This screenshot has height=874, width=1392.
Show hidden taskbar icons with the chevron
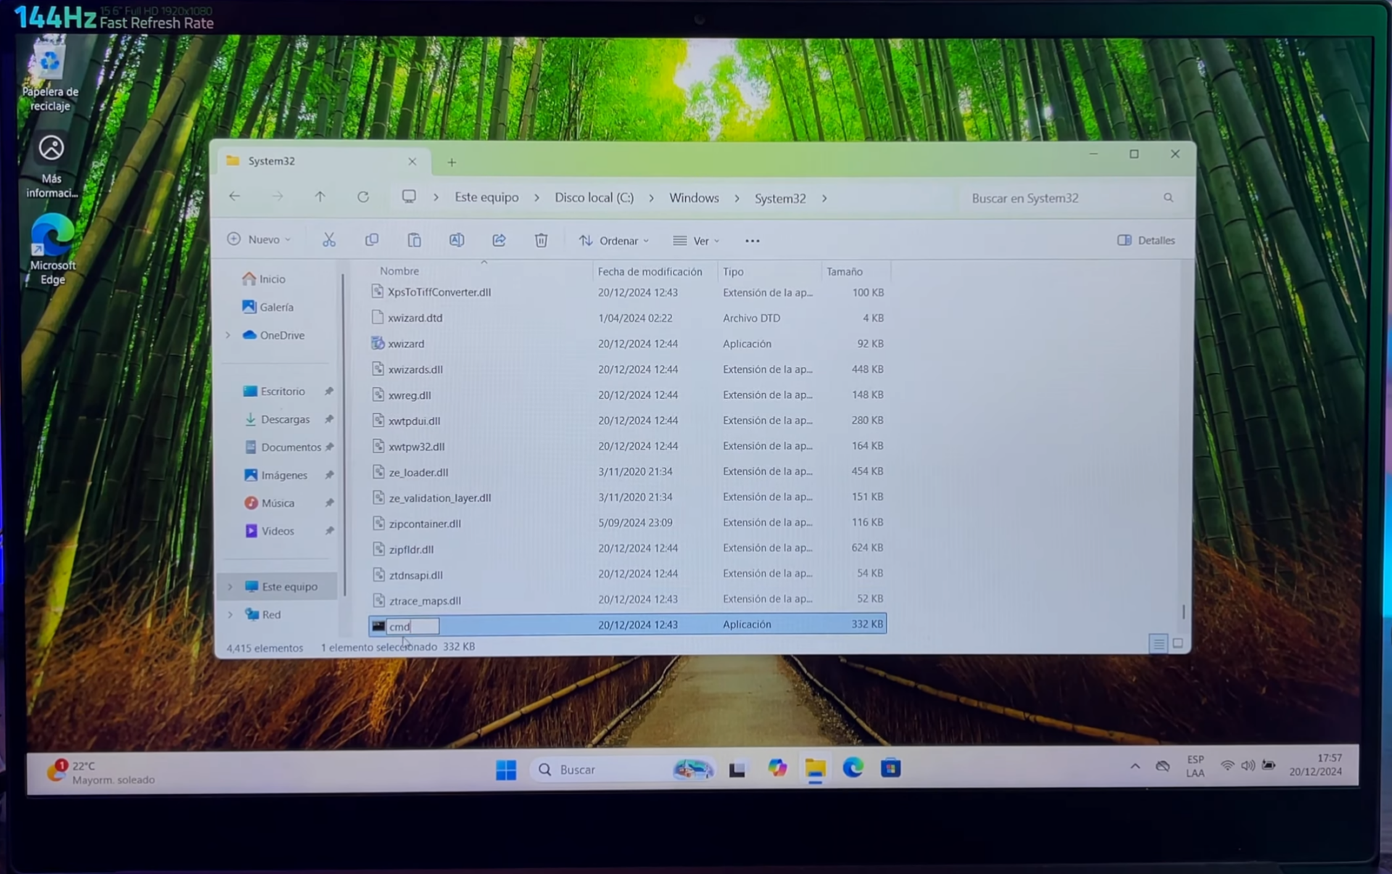[1135, 765]
